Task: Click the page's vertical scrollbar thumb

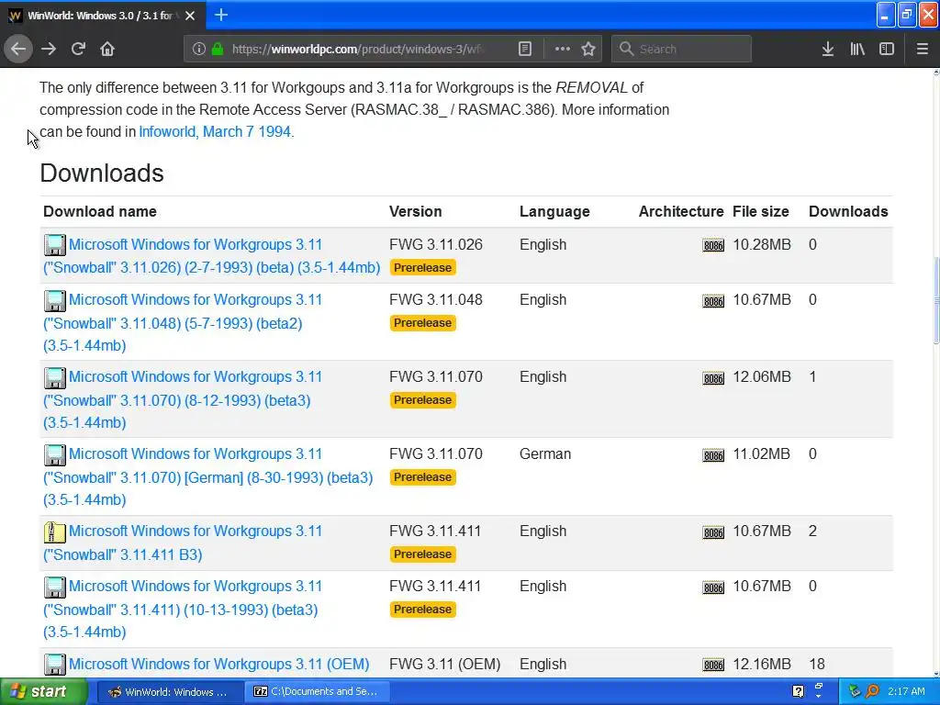Action: (x=935, y=300)
